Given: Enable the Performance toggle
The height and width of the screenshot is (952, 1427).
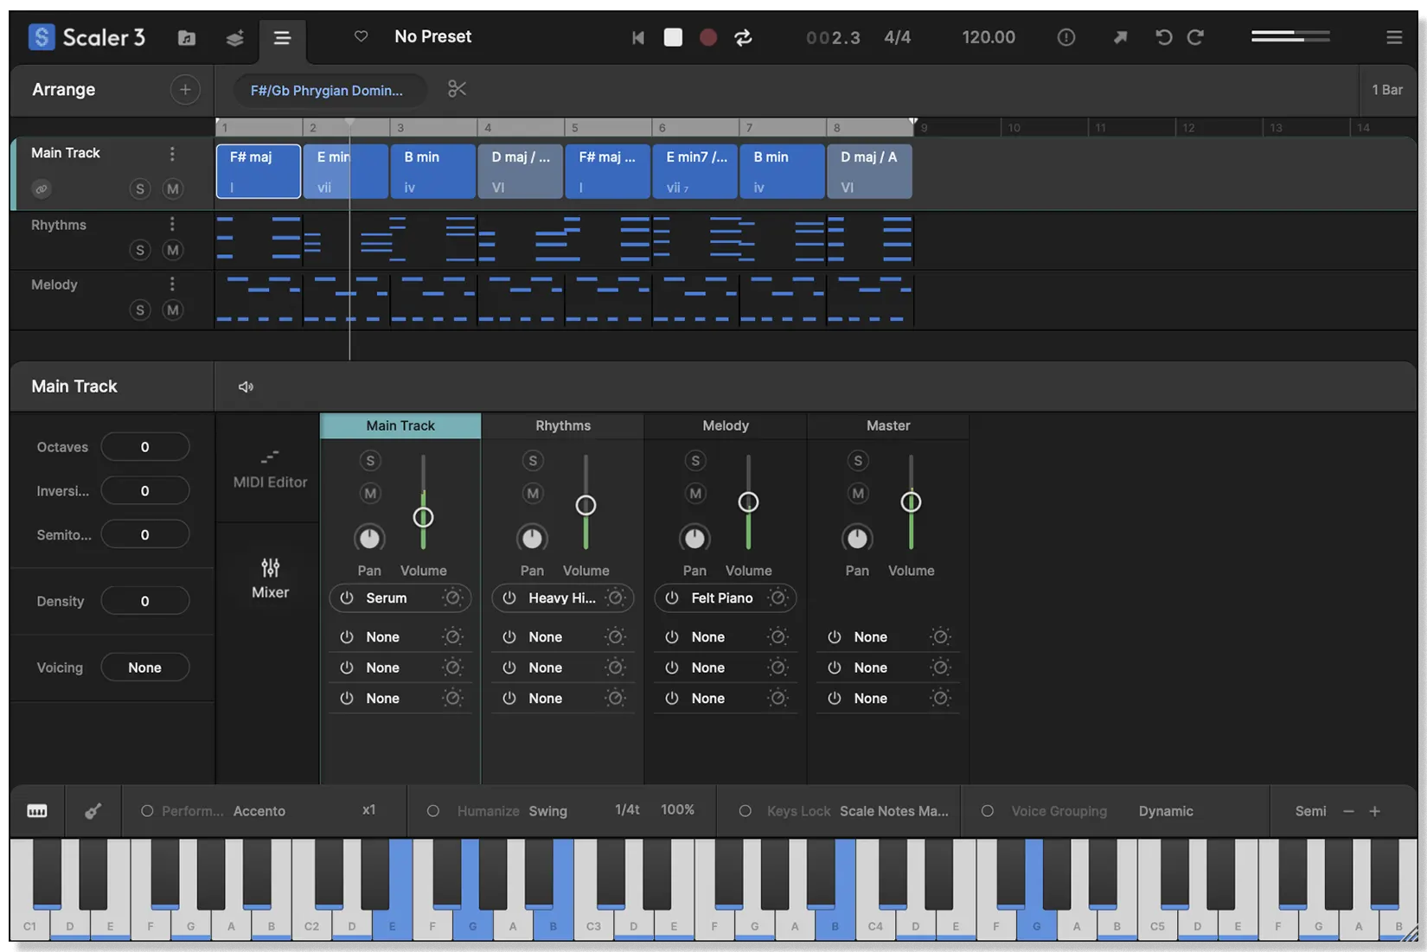Looking at the screenshot, I should point(147,811).
